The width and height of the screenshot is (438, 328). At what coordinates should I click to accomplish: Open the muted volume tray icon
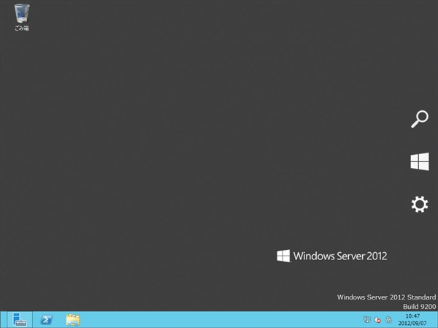tap(377, 320)
